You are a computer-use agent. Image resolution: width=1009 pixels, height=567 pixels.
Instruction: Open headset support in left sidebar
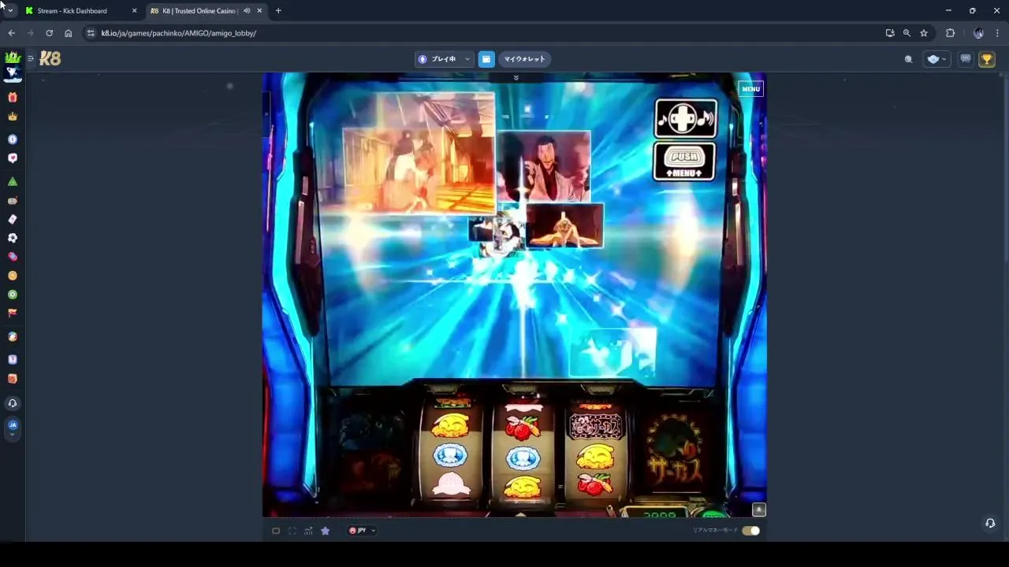pyautogui.click(x=12, y=403)
